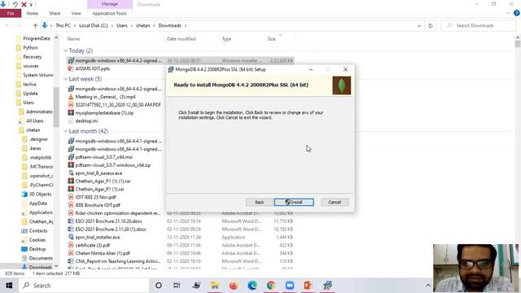521x293 pixels.
Task: Click Local Disk (C:) breadcrumb
Action: point(94,25)
